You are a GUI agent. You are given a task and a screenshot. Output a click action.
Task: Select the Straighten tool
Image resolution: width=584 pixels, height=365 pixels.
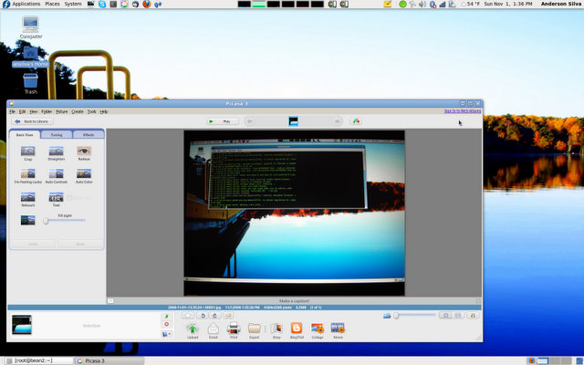click(57, 151)
